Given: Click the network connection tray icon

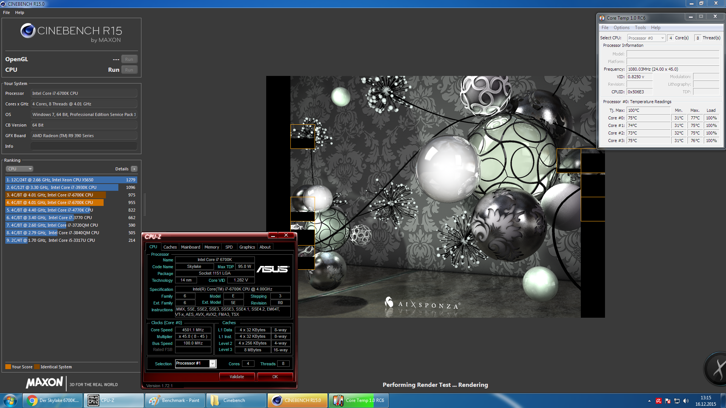Looking at the screenshot, I should click(x=677, y=401).
